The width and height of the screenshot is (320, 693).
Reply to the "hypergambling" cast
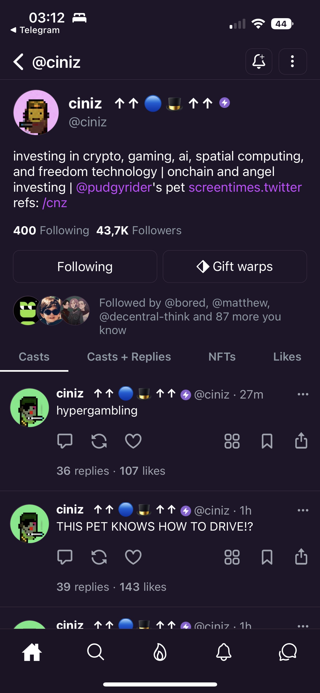click(65, 441)
